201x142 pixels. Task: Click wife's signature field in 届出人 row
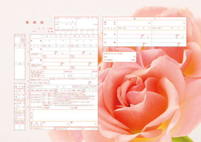(x=84, y=124)
